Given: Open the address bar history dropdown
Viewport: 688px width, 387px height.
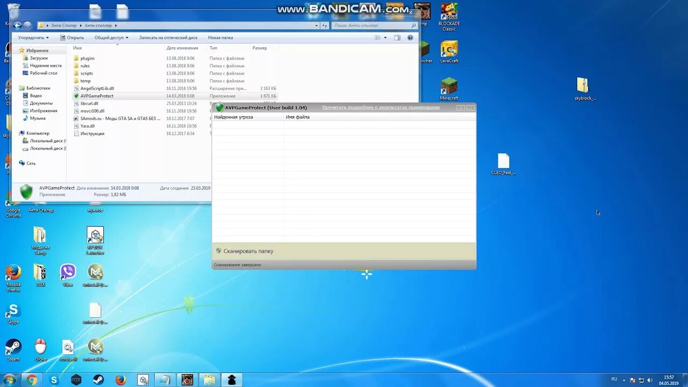Looking at the screenshot, I should [x=317, y=25].
